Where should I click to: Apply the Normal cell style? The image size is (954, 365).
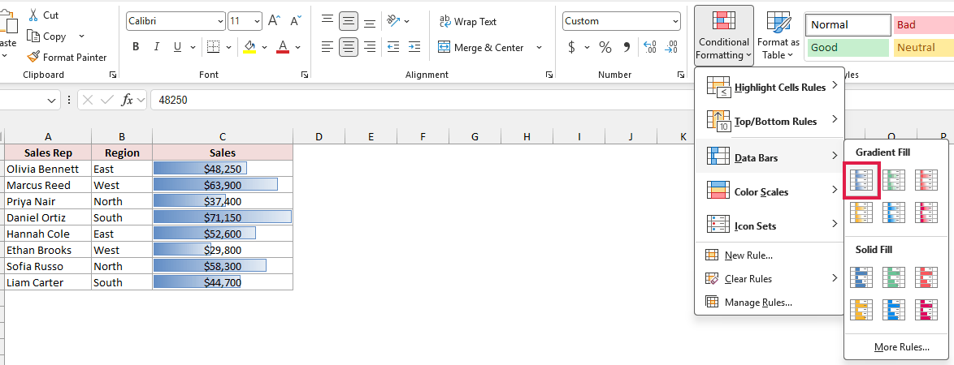pos(848,25)
